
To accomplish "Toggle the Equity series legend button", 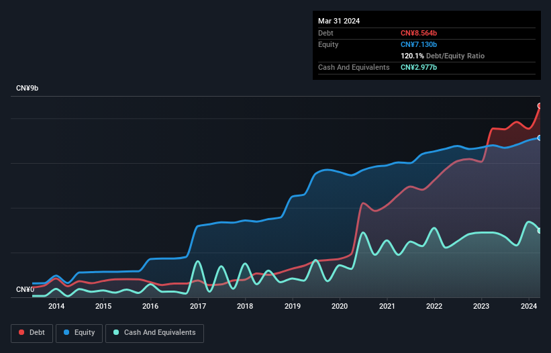I will coord(79,333).
